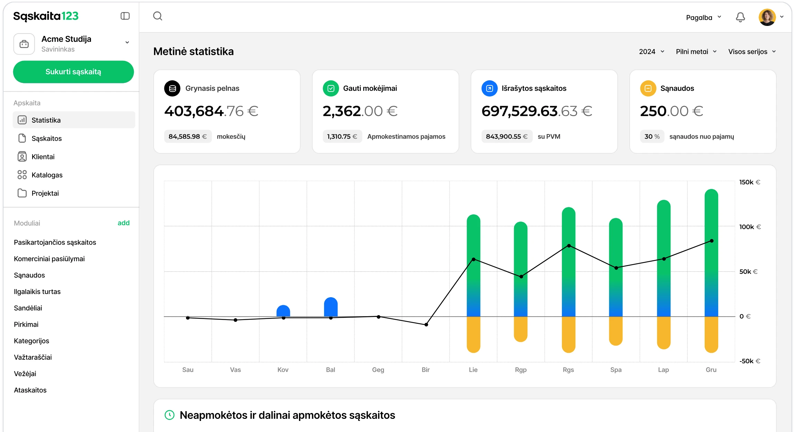This screenshot has width=795, height=432.
Task: Click the Išrašytos sąskaitos blue icon
Action: pos(490,88)
